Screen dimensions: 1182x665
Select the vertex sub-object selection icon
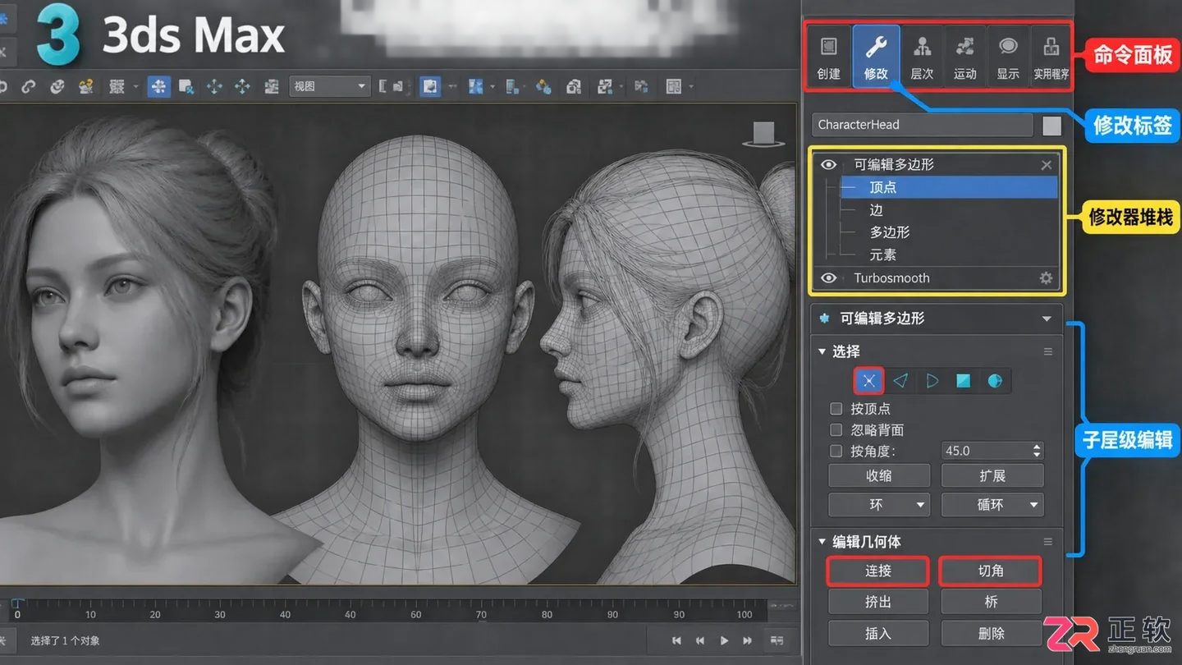point(869,380)
